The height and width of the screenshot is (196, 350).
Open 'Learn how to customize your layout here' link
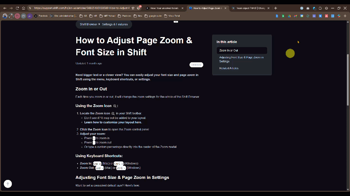(x=113, y=122)
